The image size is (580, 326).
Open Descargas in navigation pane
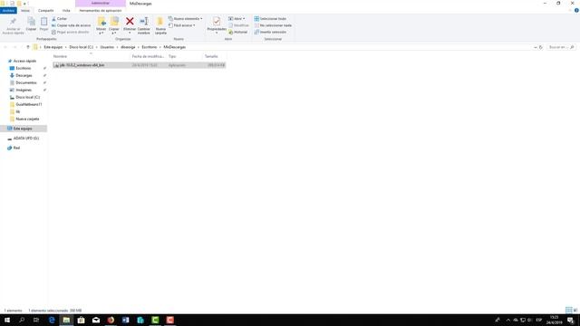click(x=24, y=75)
